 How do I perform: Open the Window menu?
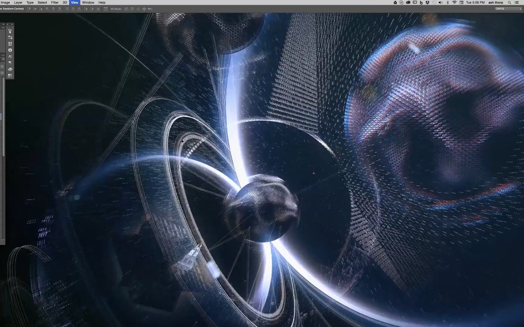pyautogui.click(x=88, y=2)
